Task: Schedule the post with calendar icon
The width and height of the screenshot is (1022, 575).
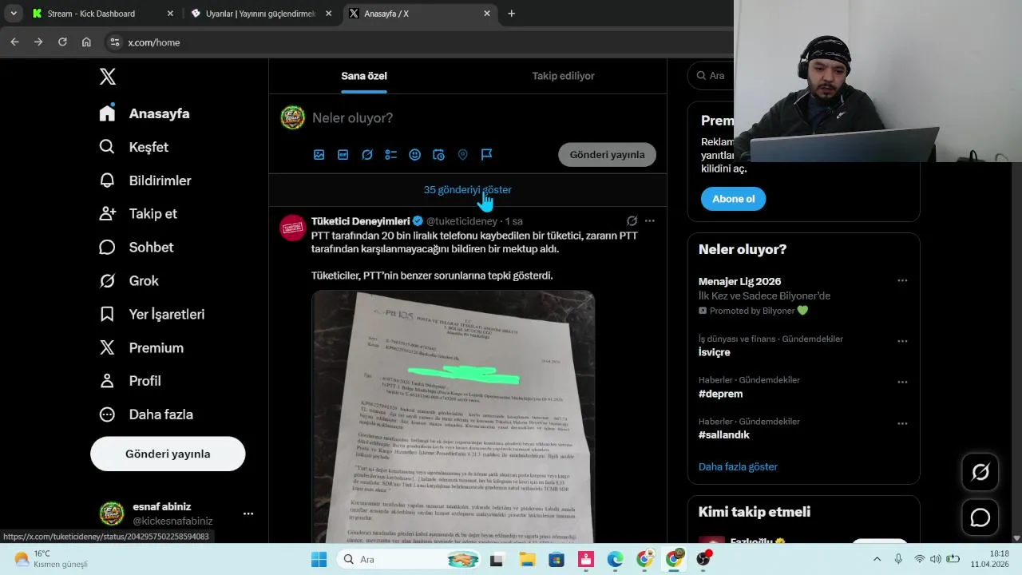Action: (x=439, y=155)
